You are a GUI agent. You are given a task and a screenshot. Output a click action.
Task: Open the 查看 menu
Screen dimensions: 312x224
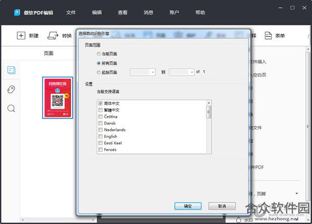tap(123, 12)
